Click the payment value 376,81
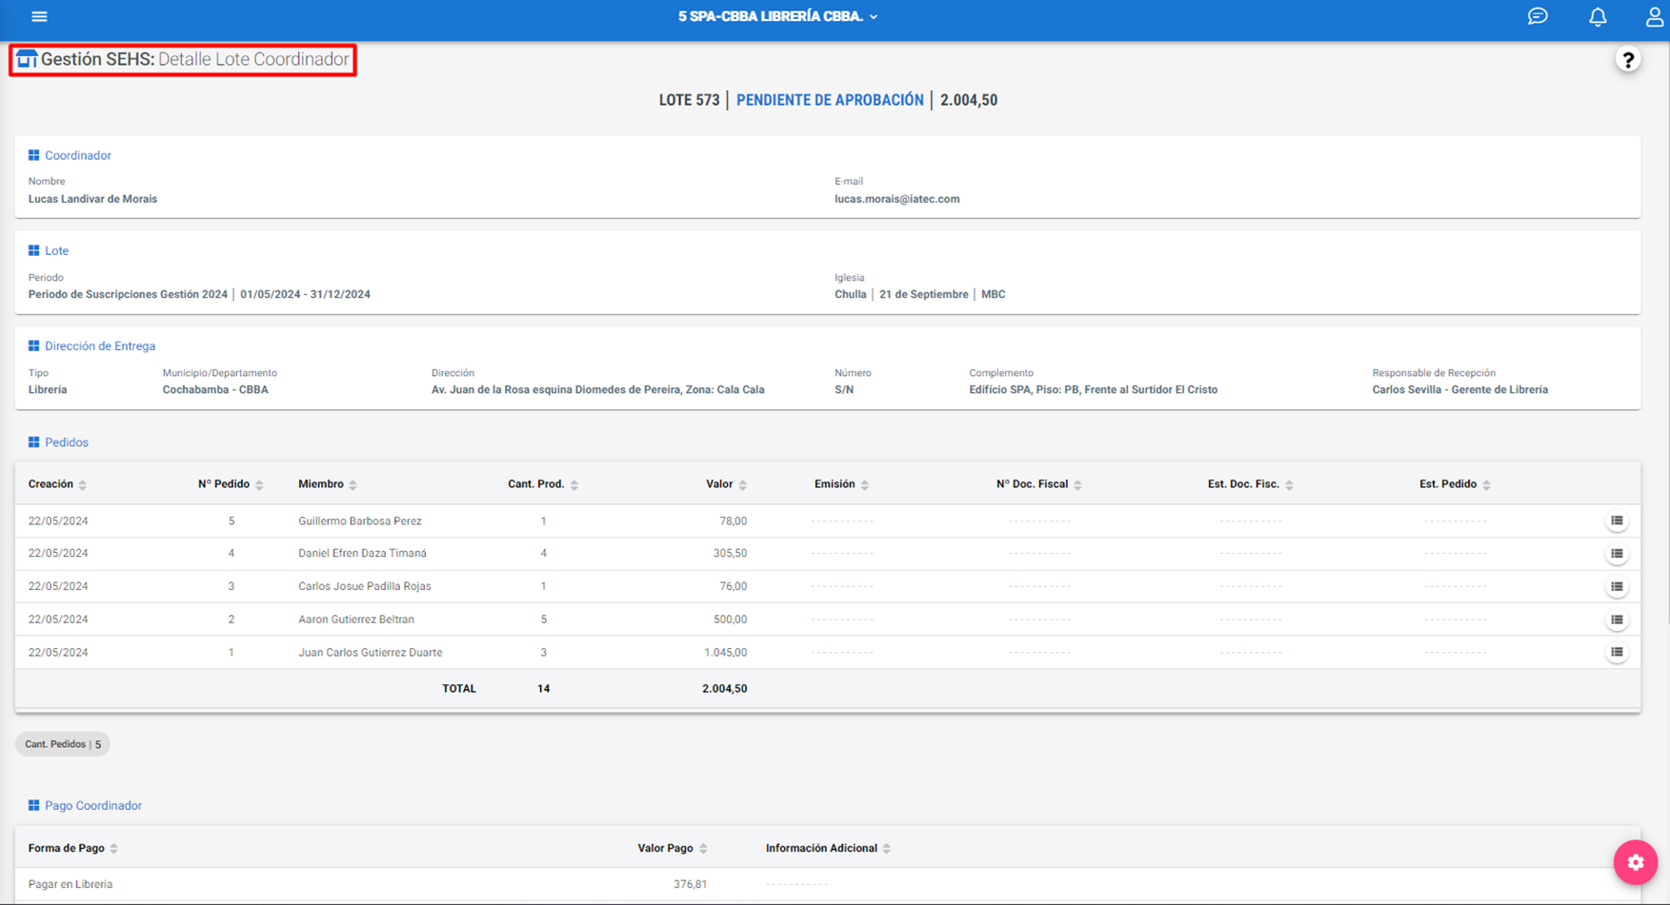 690,884
